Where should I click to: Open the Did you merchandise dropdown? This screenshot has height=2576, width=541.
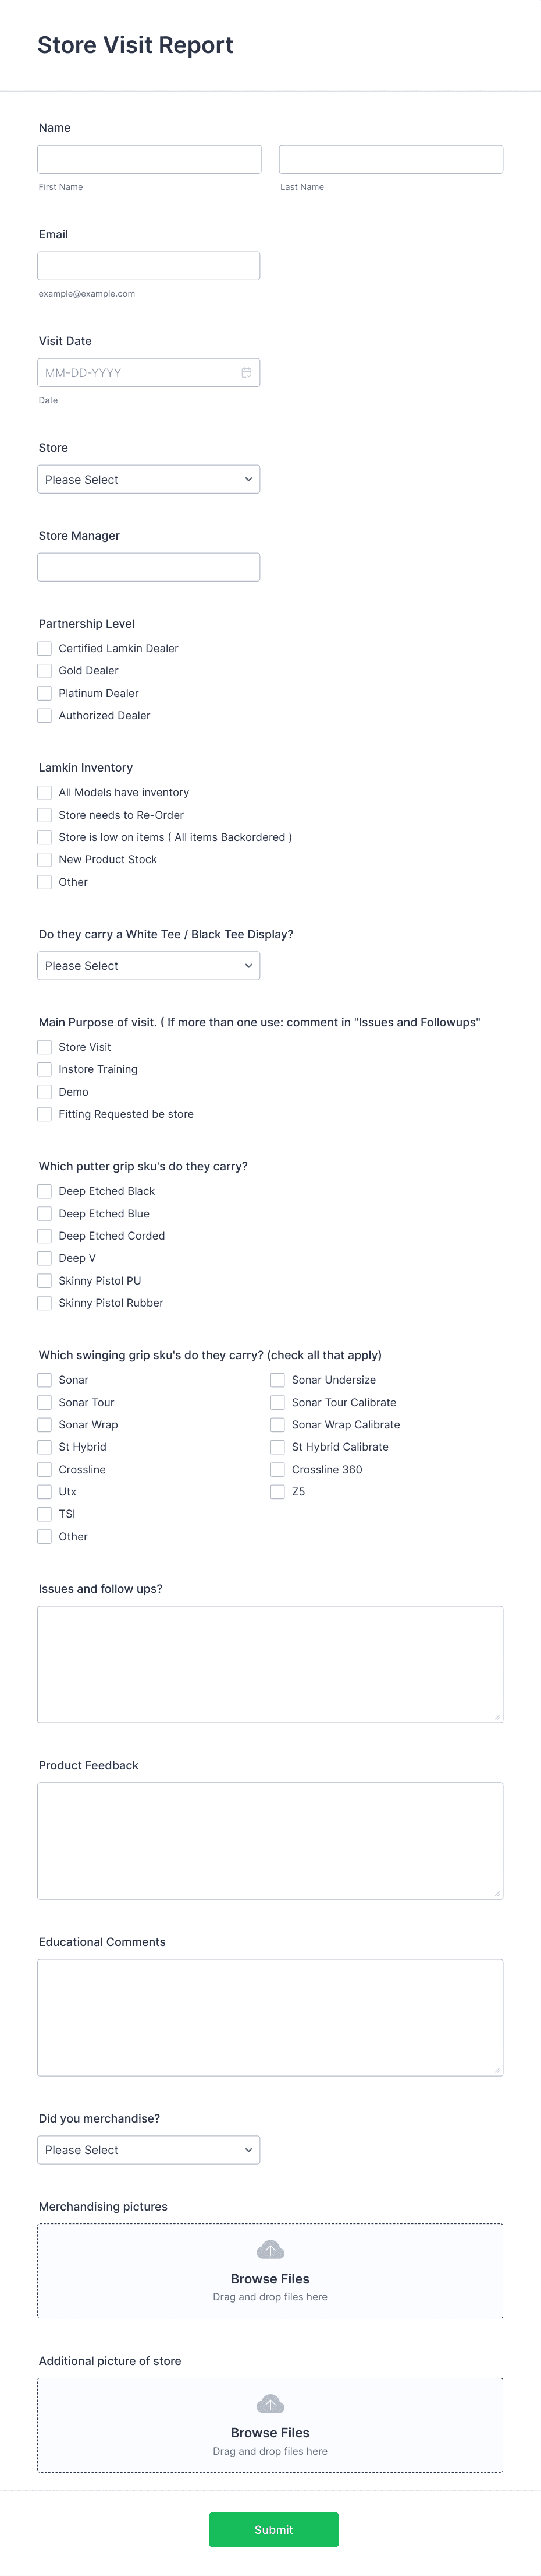coord(148,2150)
